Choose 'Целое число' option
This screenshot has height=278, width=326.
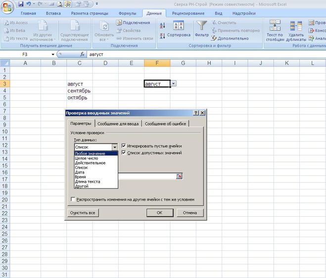(x=96, y=159)
